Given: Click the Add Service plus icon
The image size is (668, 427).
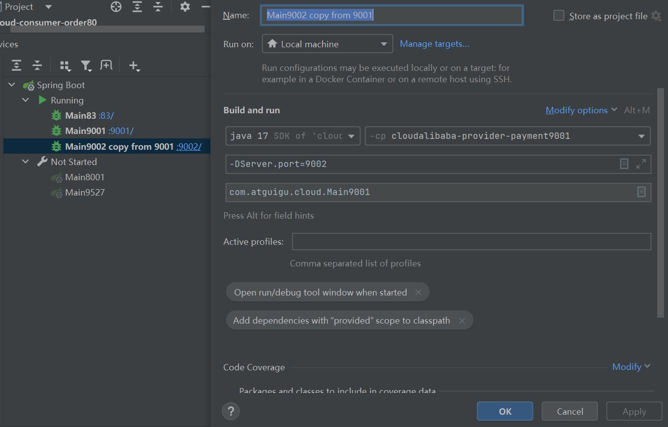Looking at the screenshot, I should coord(134,66).
